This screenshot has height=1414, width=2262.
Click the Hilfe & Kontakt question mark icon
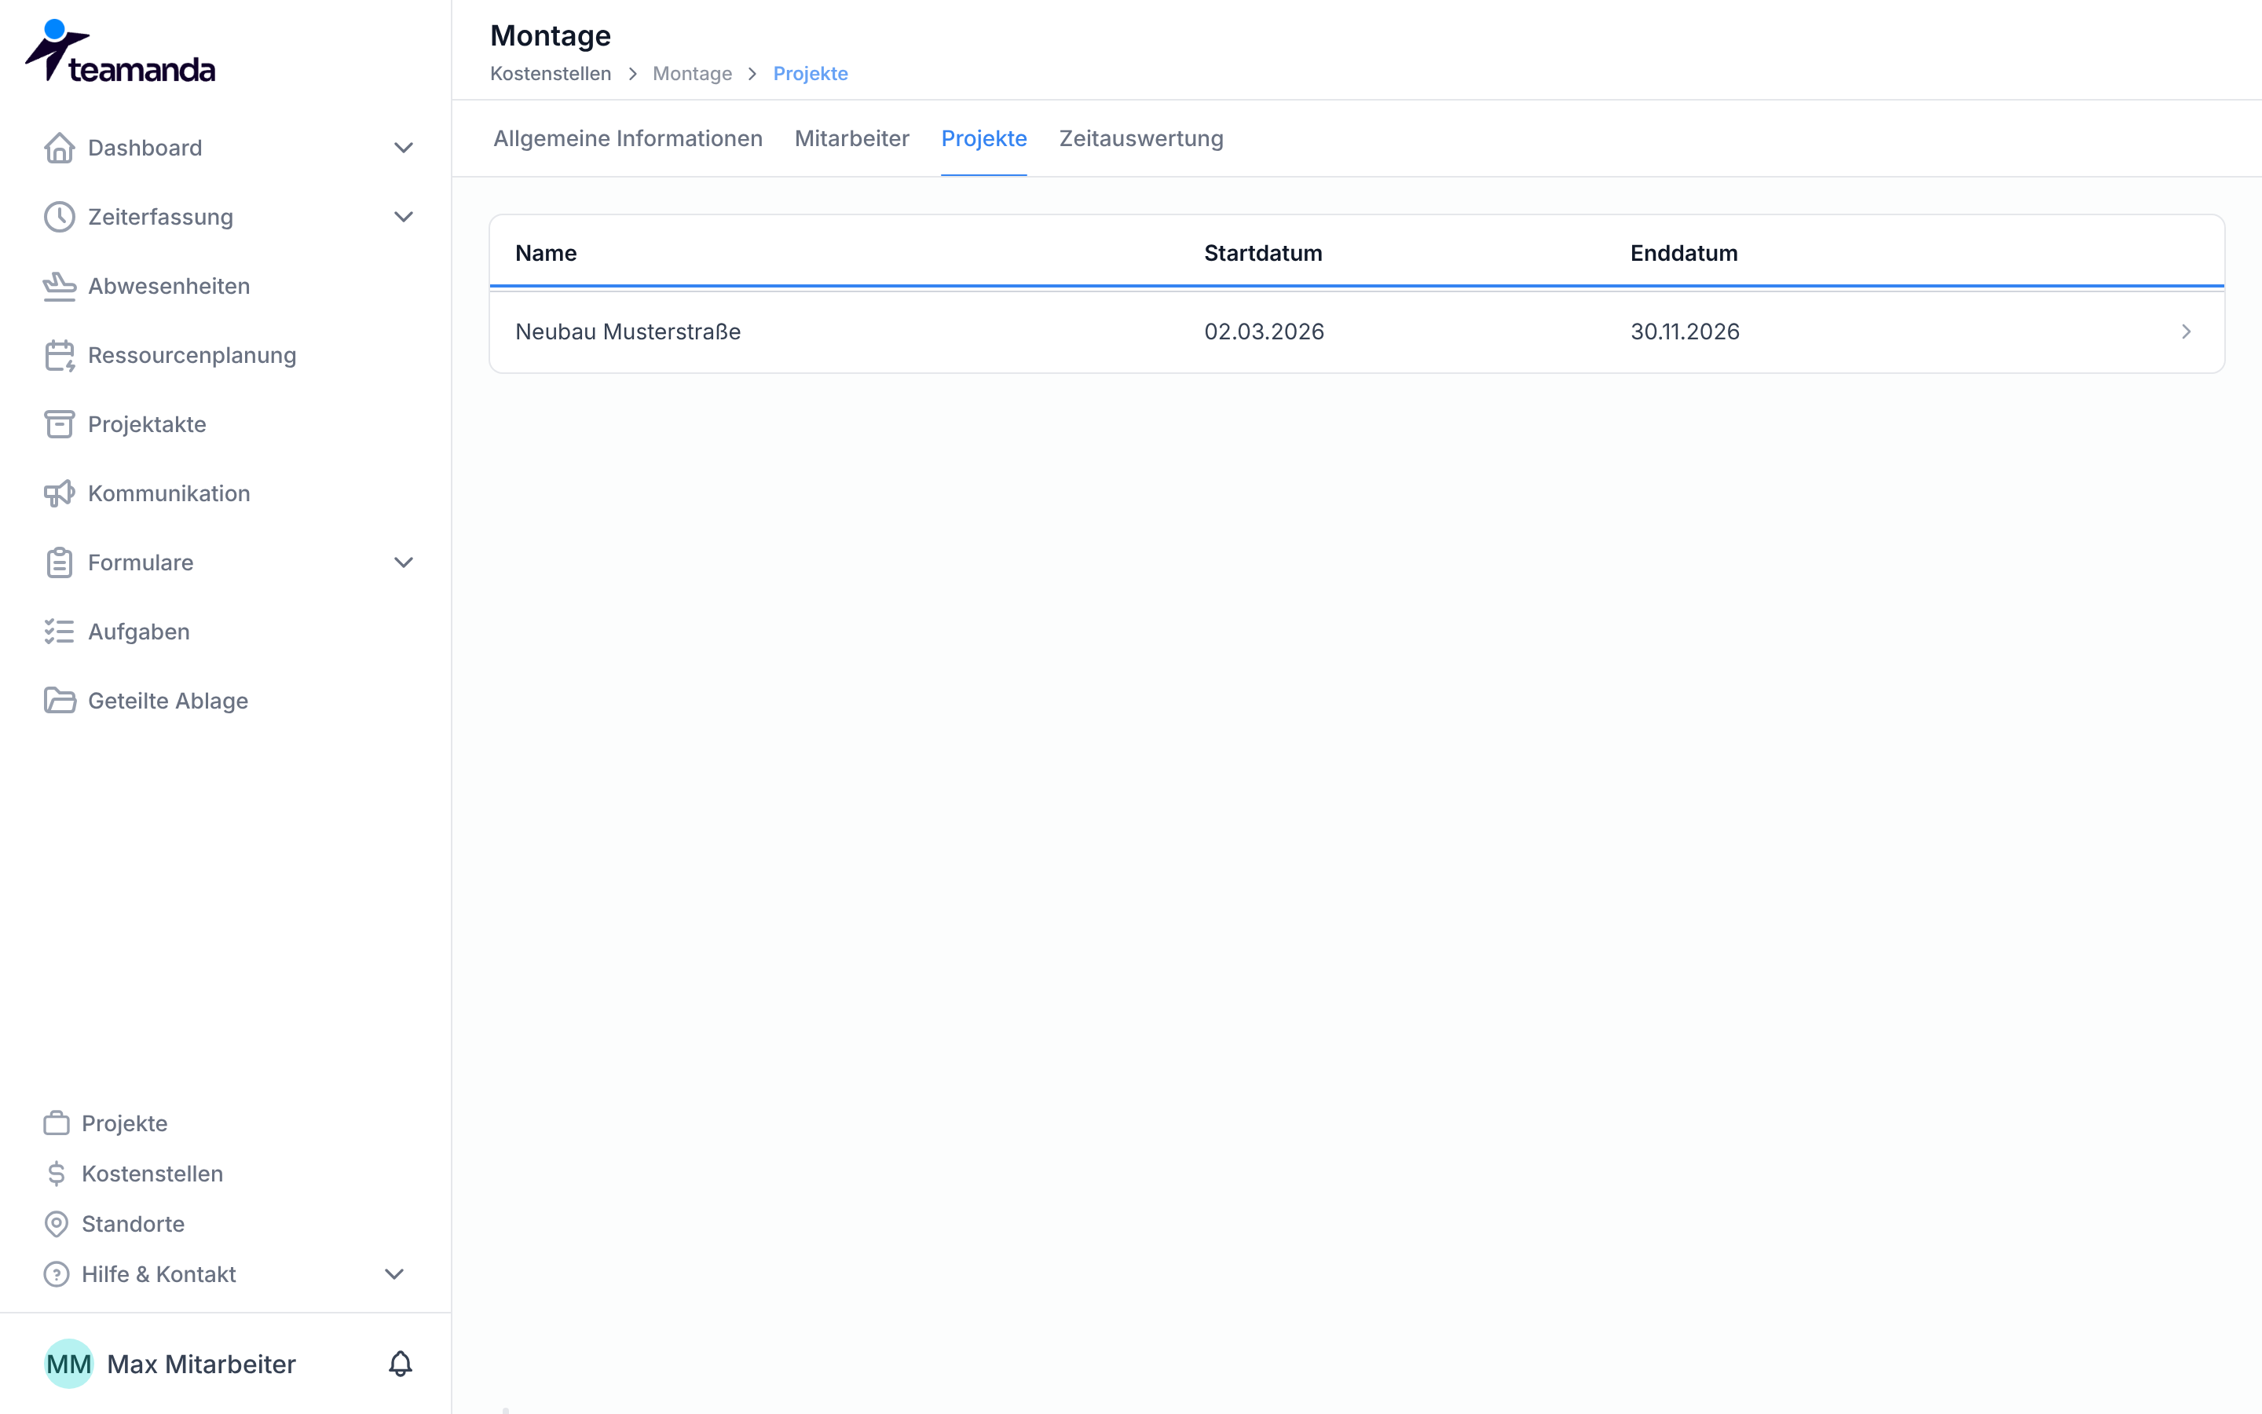pyautogui.click(x=57, y=1275)
